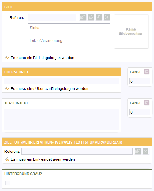The height and width of the screenshot is (191, 154).
Task: Click the upload-to-folder icon for the Bild reference
Action: (x=90, y=17)
